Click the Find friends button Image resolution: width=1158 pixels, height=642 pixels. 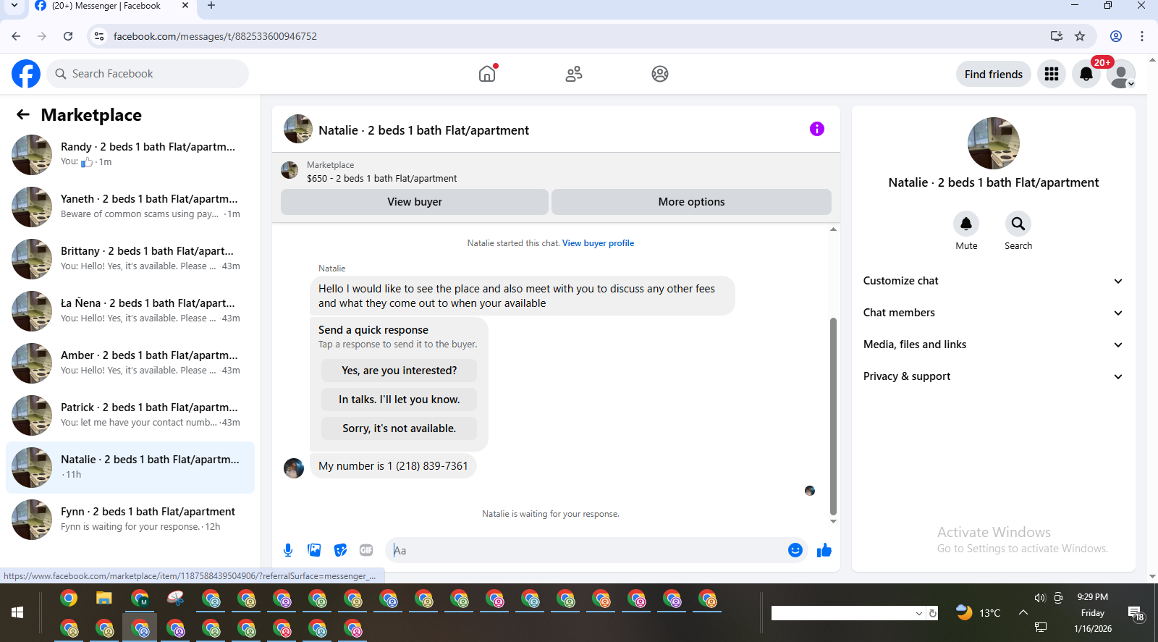tap(993, 74)
